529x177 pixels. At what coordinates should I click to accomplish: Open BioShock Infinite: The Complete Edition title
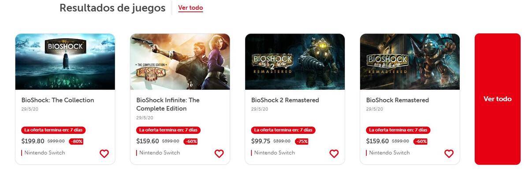tap(168, 104)
